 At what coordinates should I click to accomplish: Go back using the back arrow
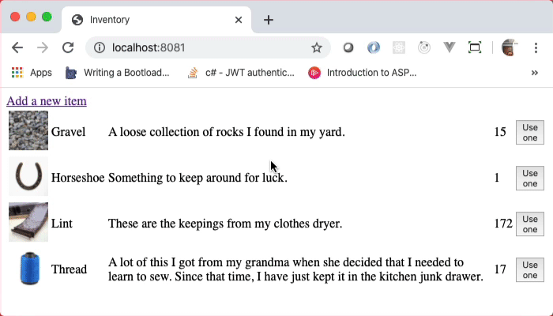tap(17, 47)
